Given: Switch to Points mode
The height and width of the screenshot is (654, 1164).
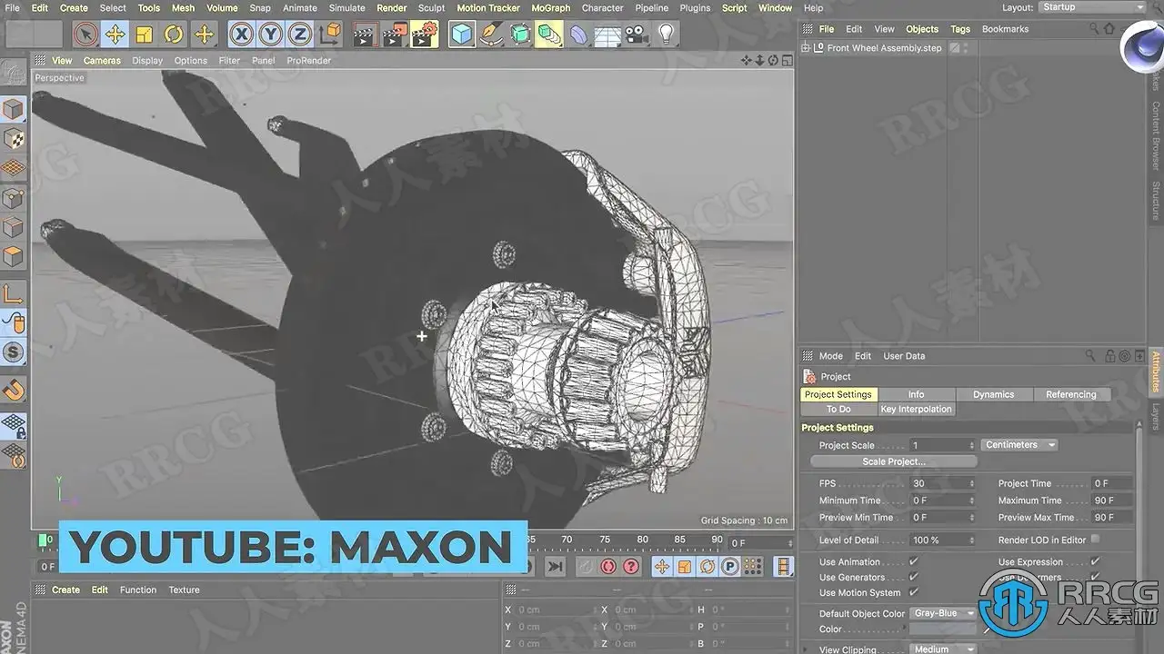Looking at the screenshot, I should point(14,197).
